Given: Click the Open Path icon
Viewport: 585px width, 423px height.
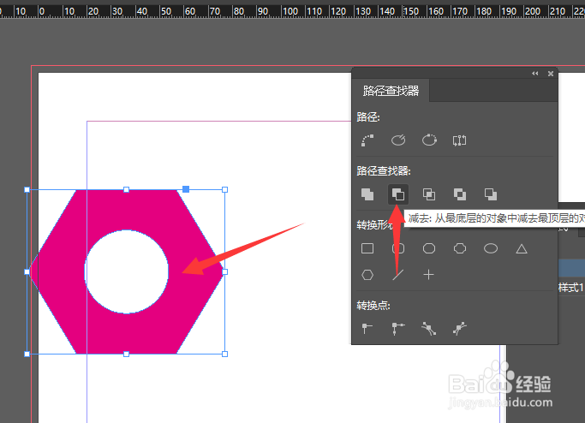Looking at the screenshot, I should [398, 140].
